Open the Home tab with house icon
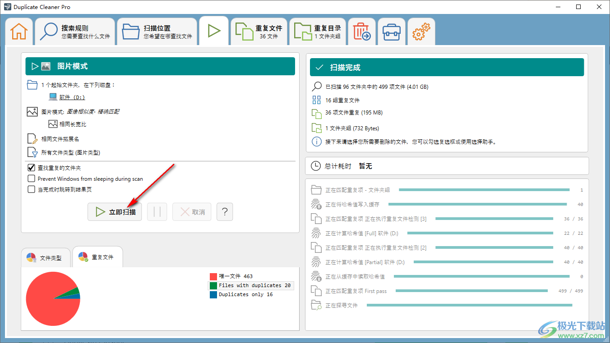 [19, 32]
